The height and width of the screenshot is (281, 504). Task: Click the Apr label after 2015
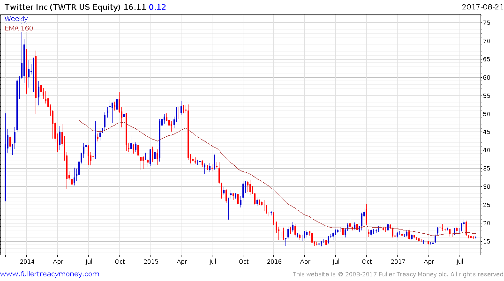(x=181, y=262)
